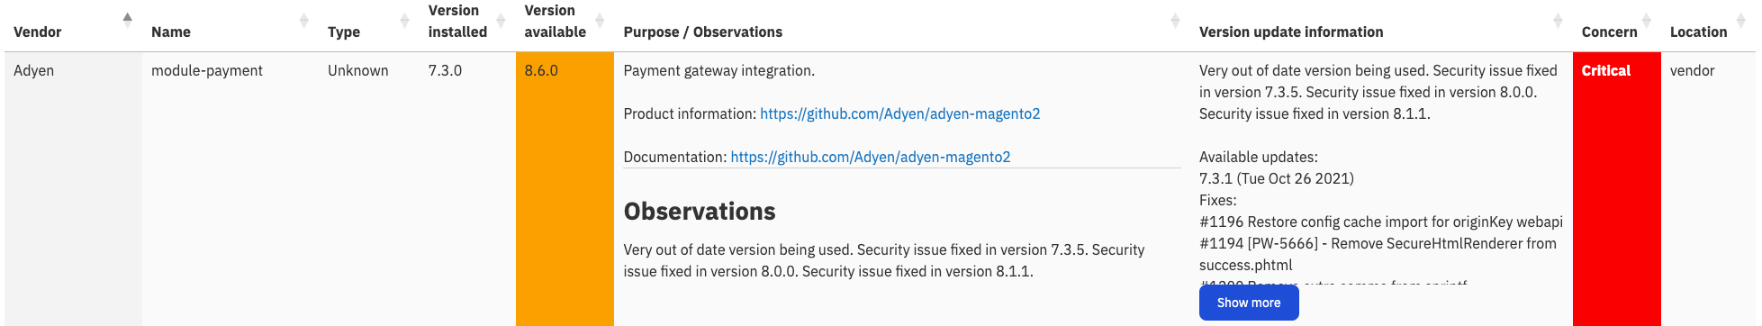
Task: Click sort icon for Version available
Action: pos(600,21)
